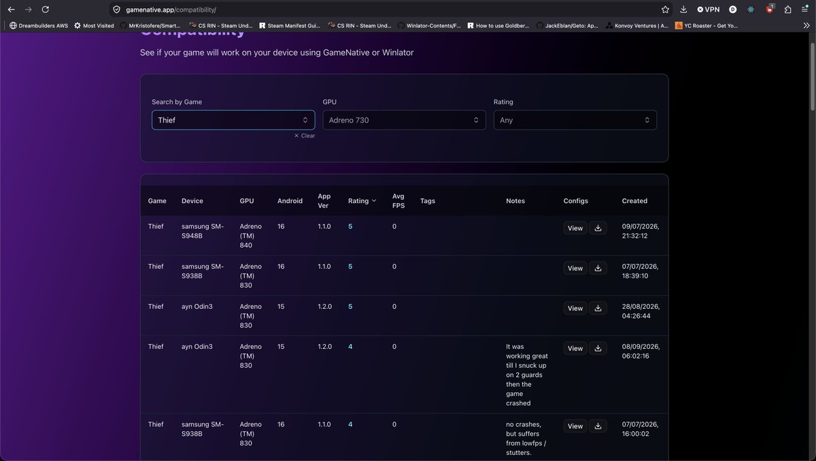Open the How to use Goldberg bookmark
This screenshot has height=461, width=816.
[498, 26]
